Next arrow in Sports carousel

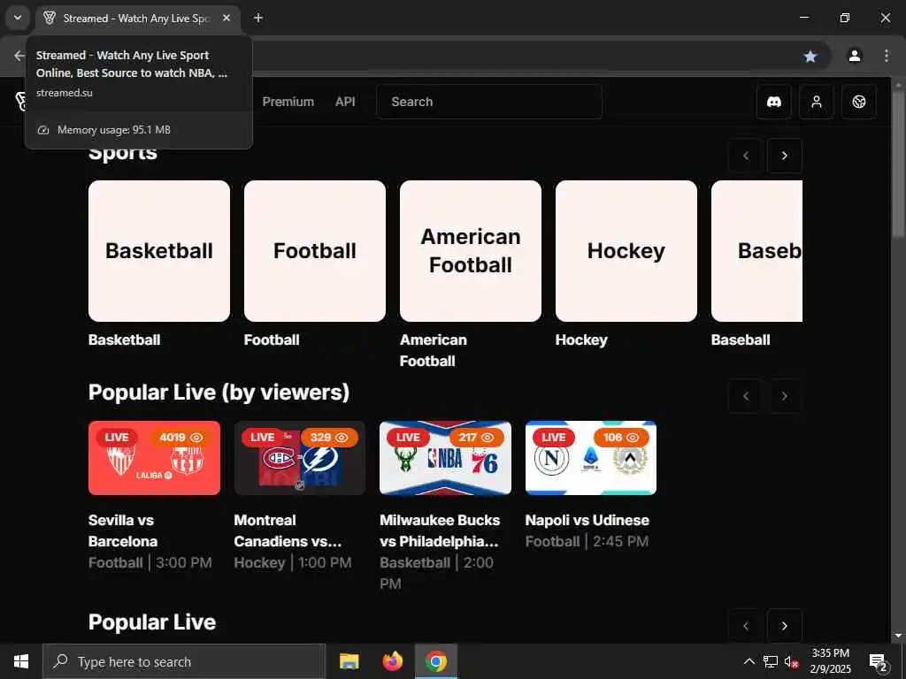pyautogui.click(x=784, y=156)
